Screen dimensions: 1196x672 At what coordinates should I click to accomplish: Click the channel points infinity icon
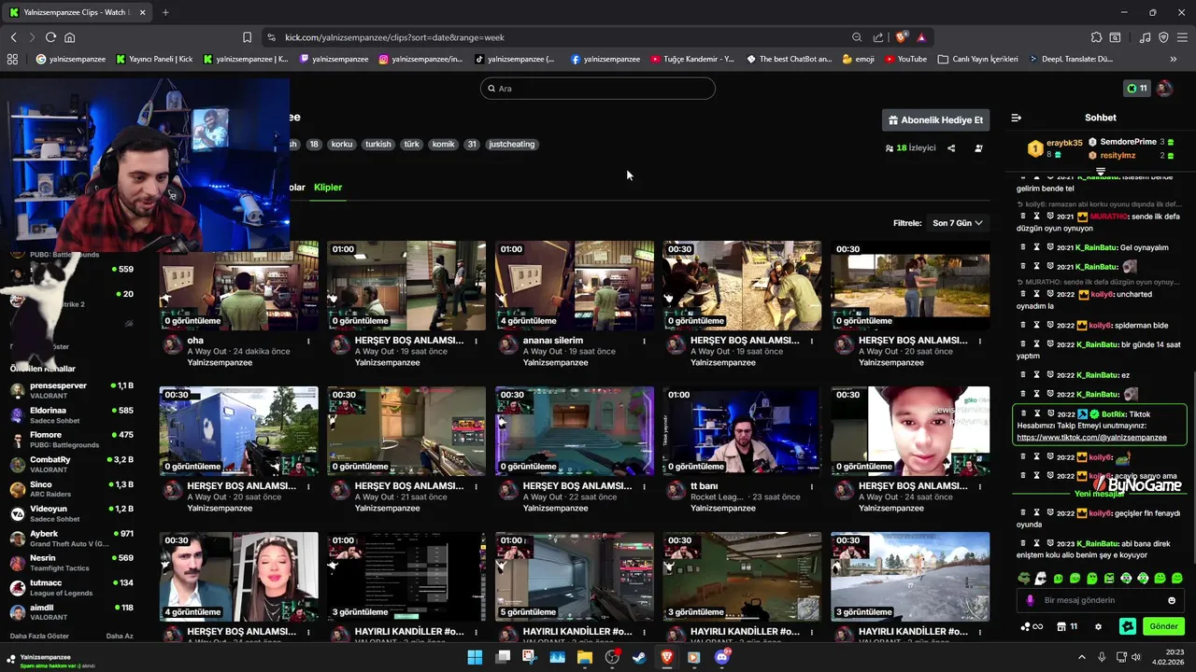click(1033, 626)
